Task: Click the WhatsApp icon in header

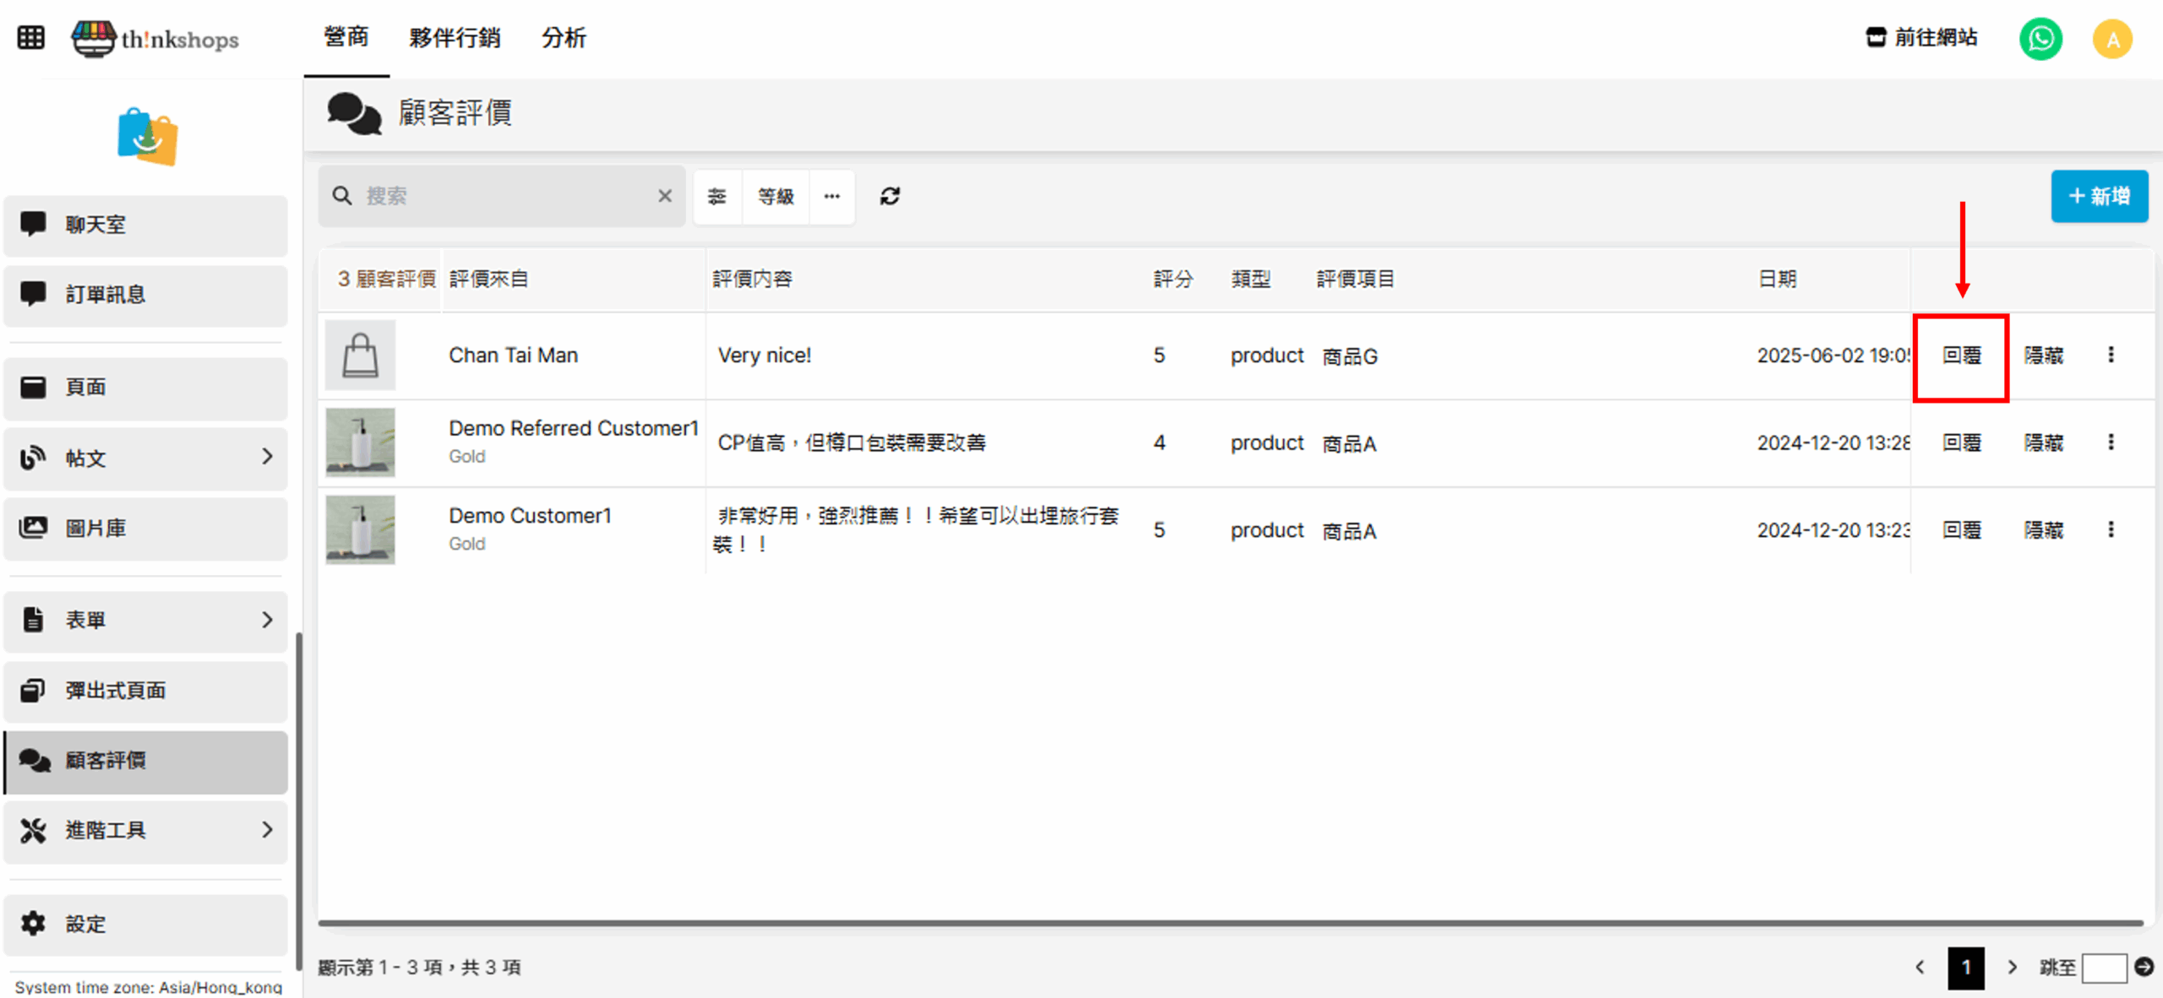Action: (2040, 39)
